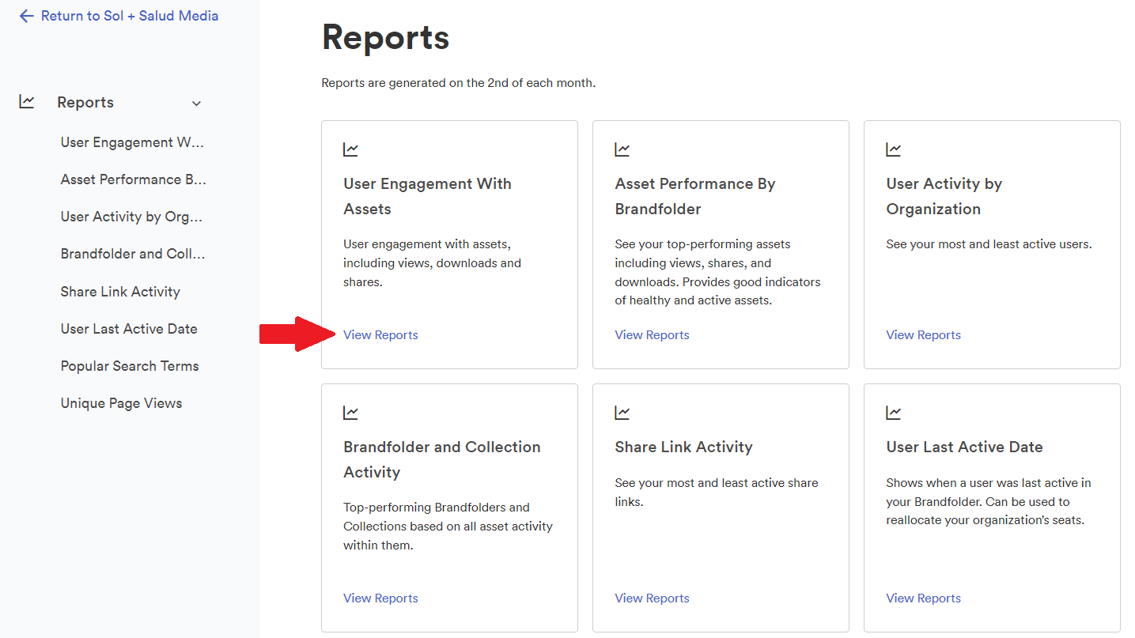The image size is (1135, 638).
Task: View Reports for User Activity by Organization
Action: pyautogui.click(x=923, y=335)
